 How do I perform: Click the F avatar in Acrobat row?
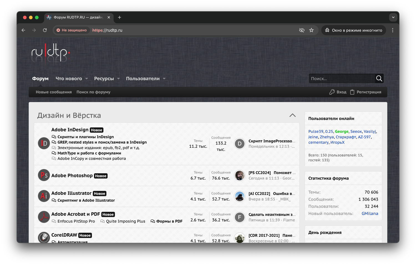[x=240, y=217]
